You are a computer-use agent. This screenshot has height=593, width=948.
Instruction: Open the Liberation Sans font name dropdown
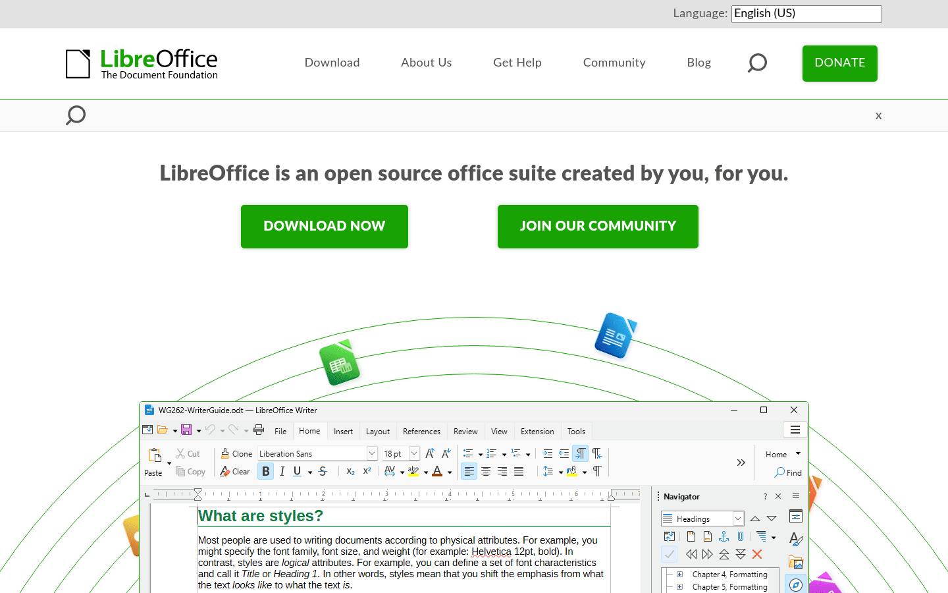[x=372, y=453]
